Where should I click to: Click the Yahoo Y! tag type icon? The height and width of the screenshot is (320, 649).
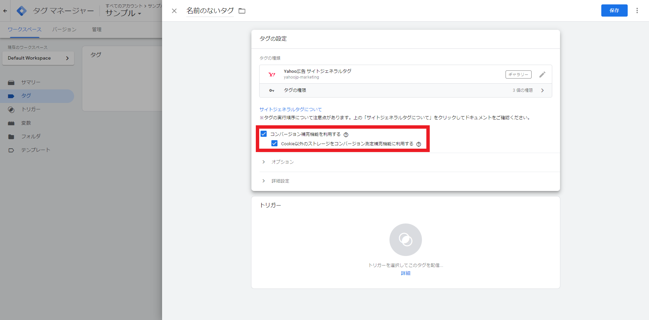[x=272, y=74]
